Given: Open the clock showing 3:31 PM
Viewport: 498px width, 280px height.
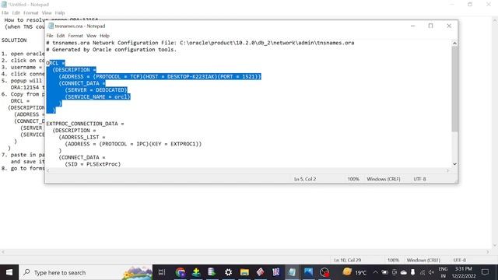Looking at the screenshot, I should 464,272.
